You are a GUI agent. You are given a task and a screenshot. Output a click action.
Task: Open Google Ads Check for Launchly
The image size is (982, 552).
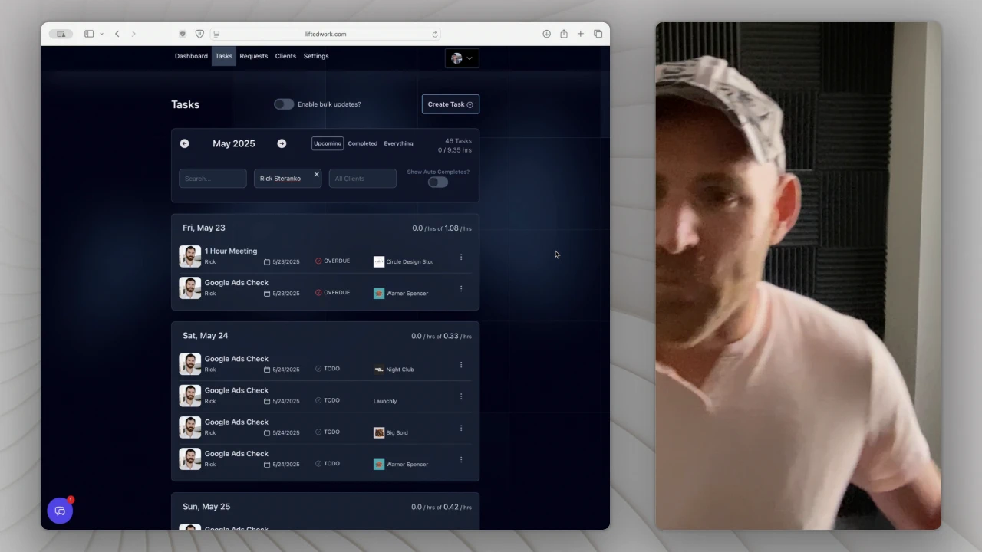pyautogui.click(x=236, y=390)
